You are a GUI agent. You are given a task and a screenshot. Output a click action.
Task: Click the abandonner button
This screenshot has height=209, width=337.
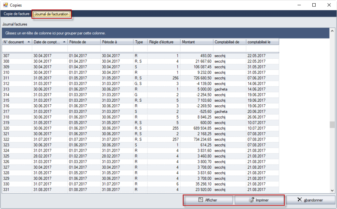point(310,200)
